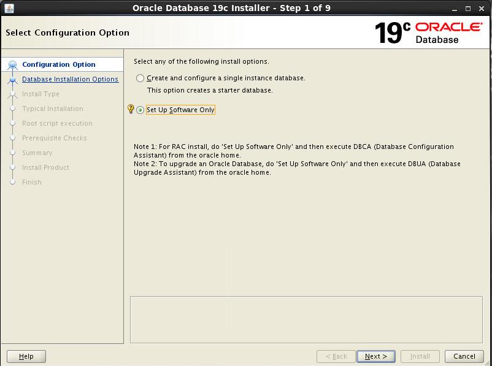Click the Configuration Option step icon in sidebar
The image size is (492, 366).
(x=13, y=65)
